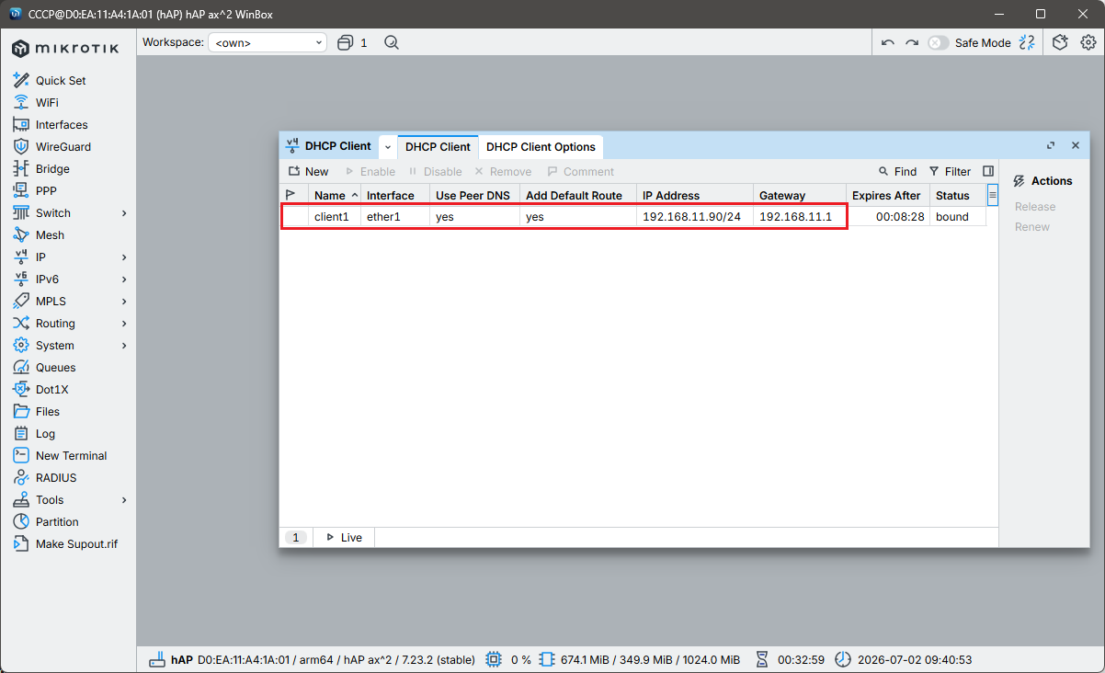The image size is (1105, 673).
Task: Open the Workspace dropdown
Action: pyautogui.click(x=268, y=42)
